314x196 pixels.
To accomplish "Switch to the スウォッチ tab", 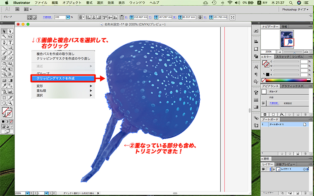I will [x=282, y=56].
